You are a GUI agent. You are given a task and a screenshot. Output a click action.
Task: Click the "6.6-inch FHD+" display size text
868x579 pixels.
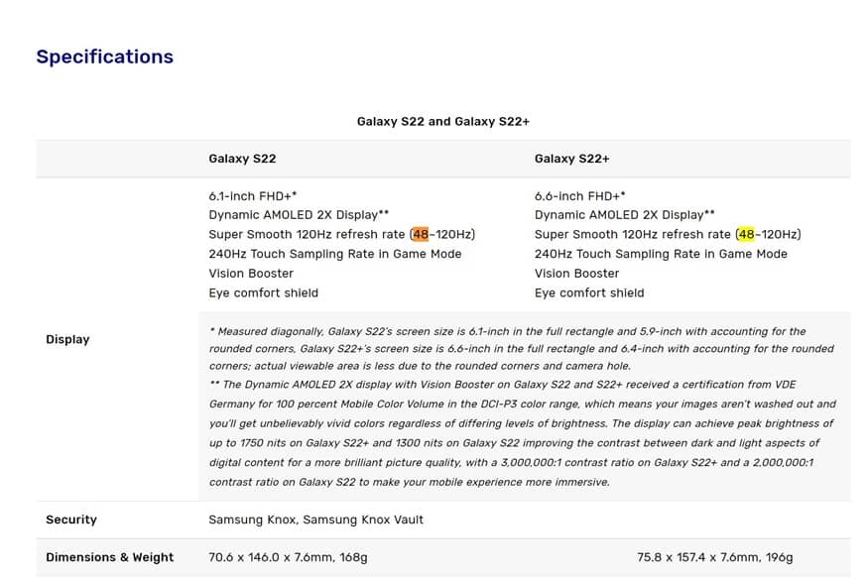click(x=579, y=196)
